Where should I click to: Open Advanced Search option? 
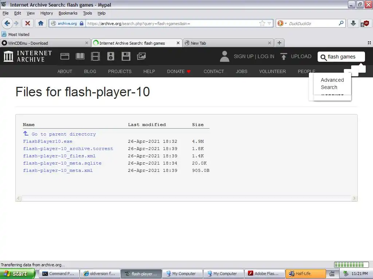332,84
